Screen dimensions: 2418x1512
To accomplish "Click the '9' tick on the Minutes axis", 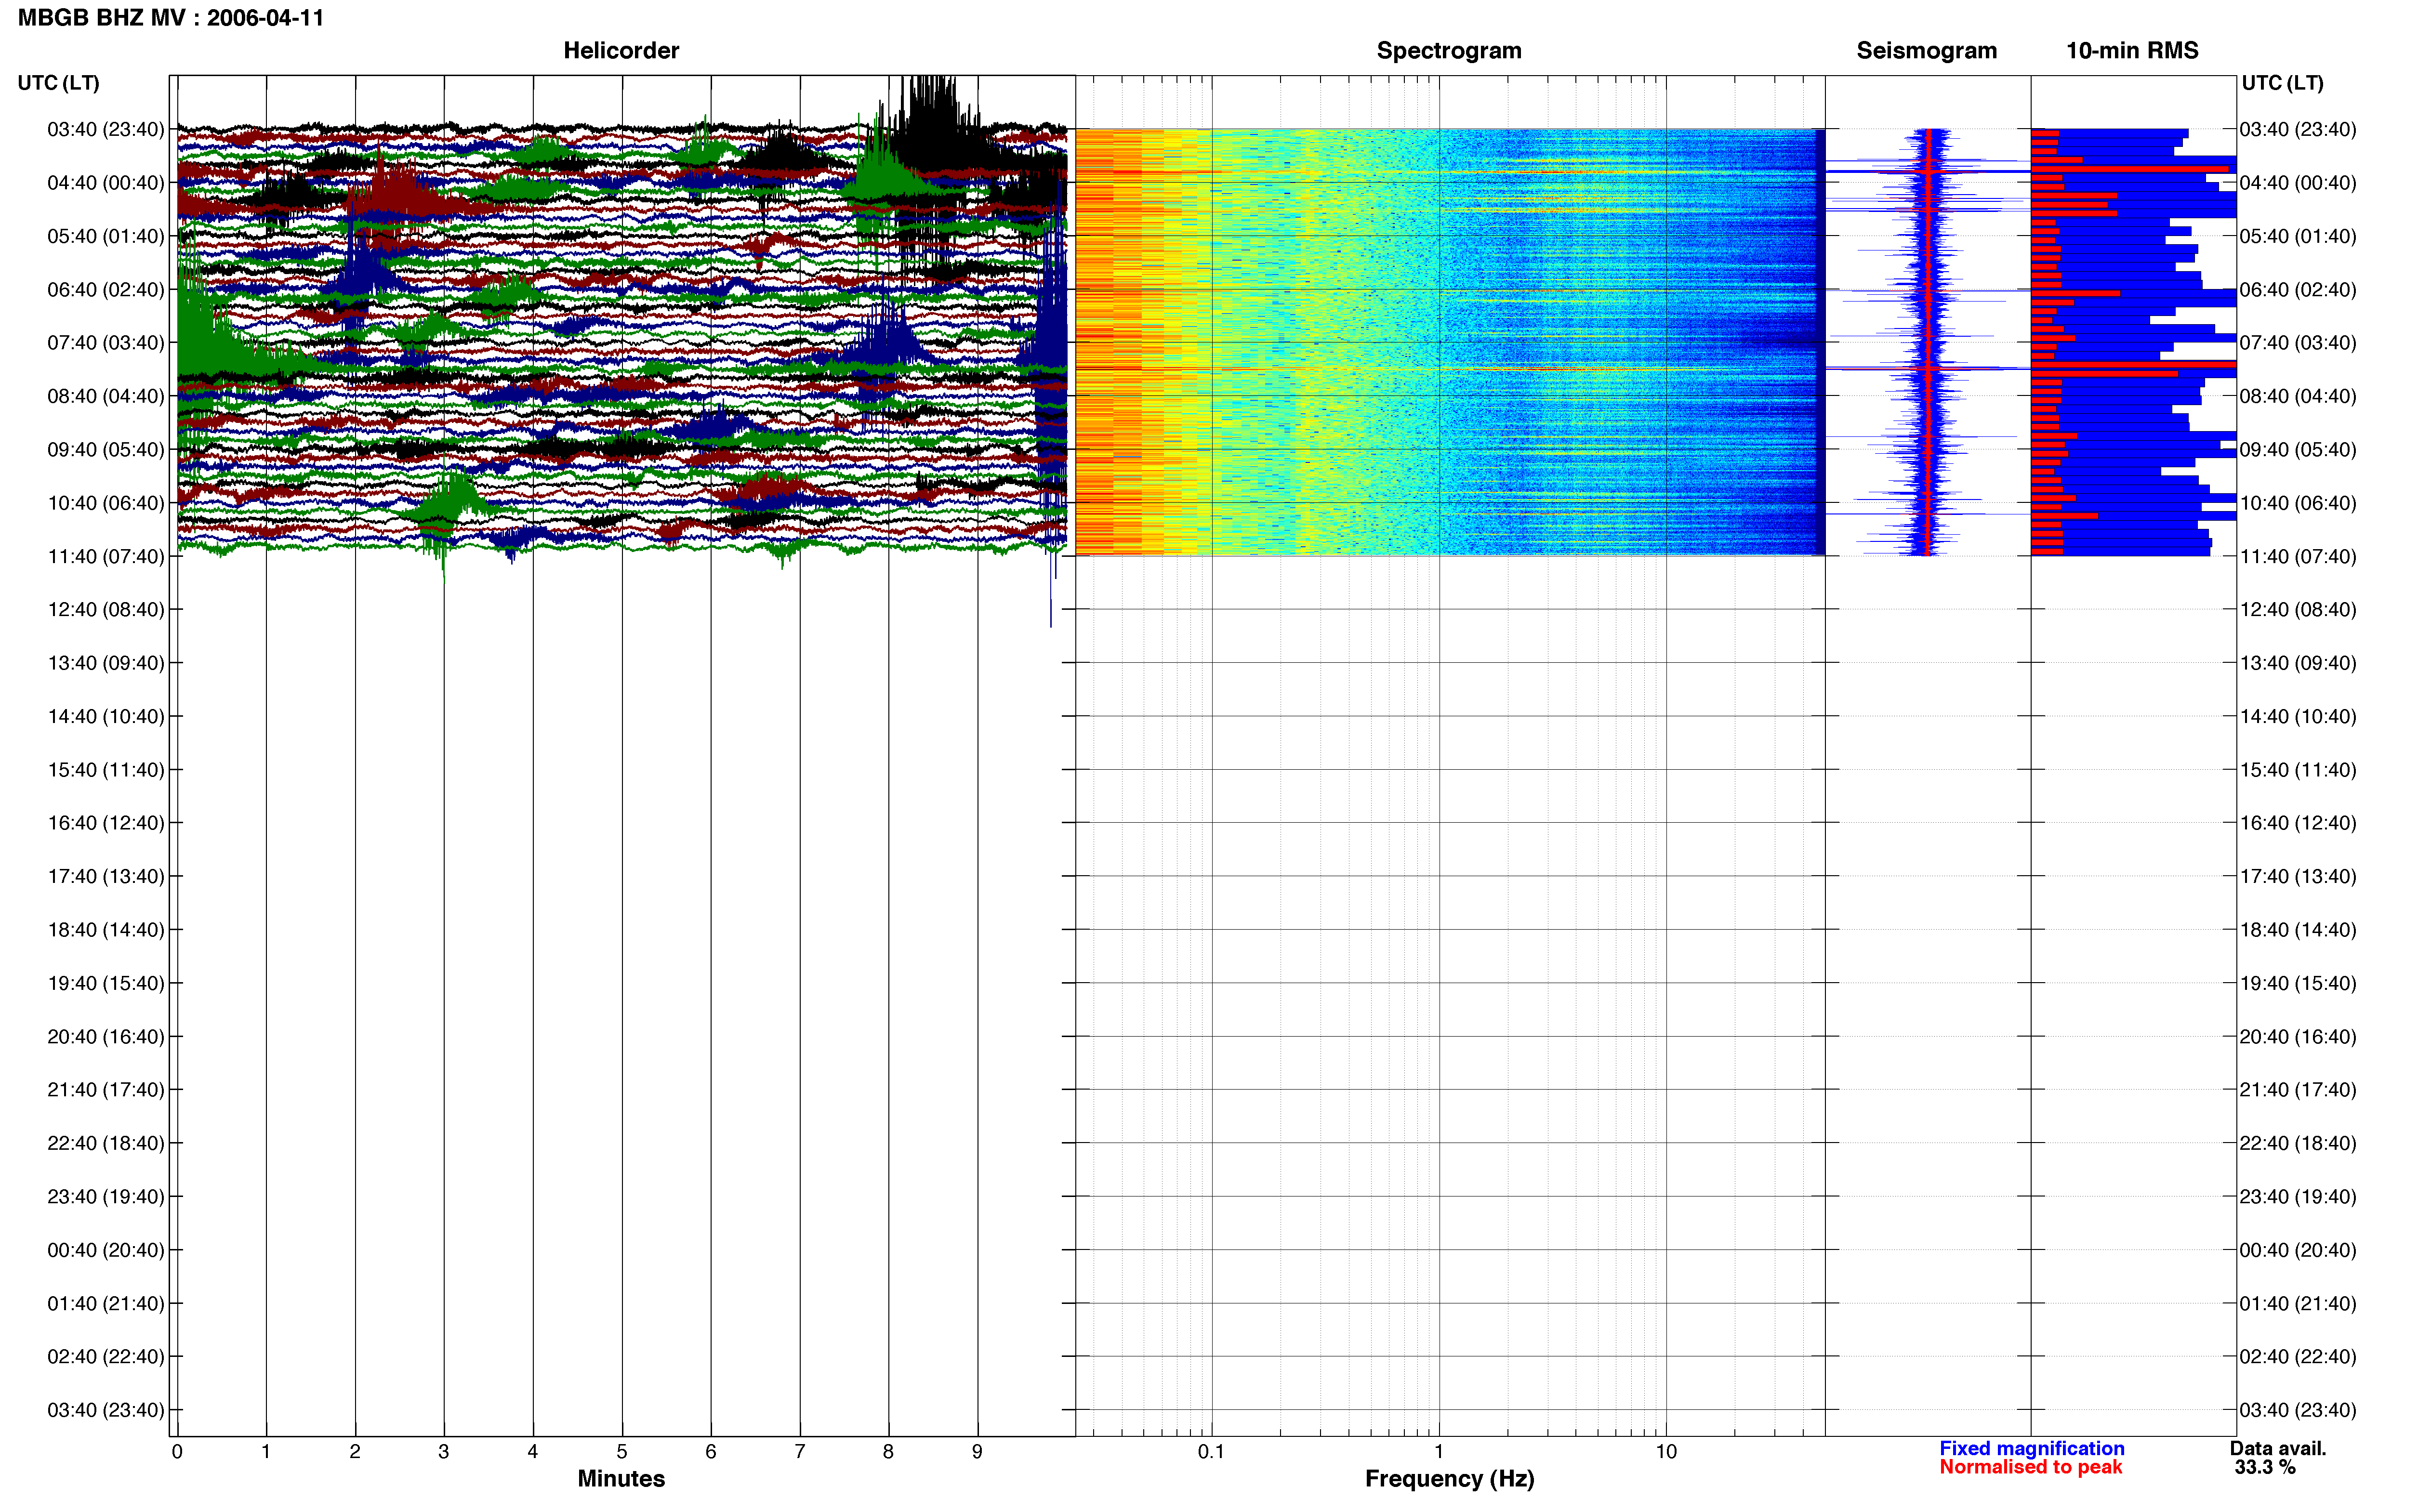I will (977, 1452).
